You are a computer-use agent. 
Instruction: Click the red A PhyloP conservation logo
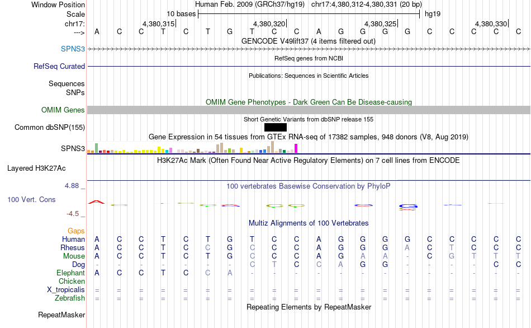point(97,202)
